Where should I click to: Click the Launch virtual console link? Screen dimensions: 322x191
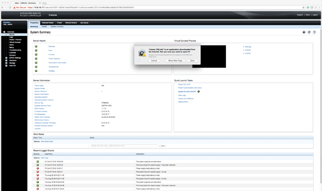pyautogui.click(x=247, y=53)
